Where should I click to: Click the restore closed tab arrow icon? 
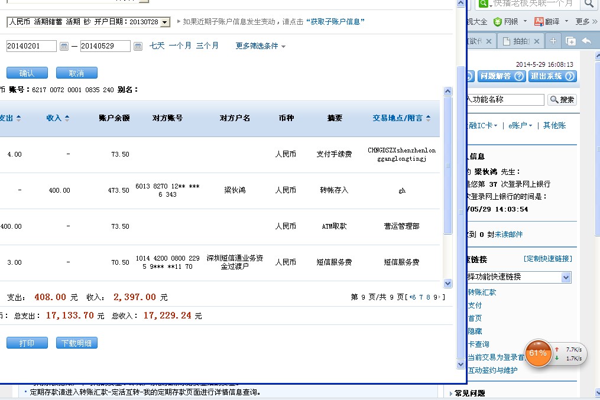pyautogui.click(x=586, y=41)
